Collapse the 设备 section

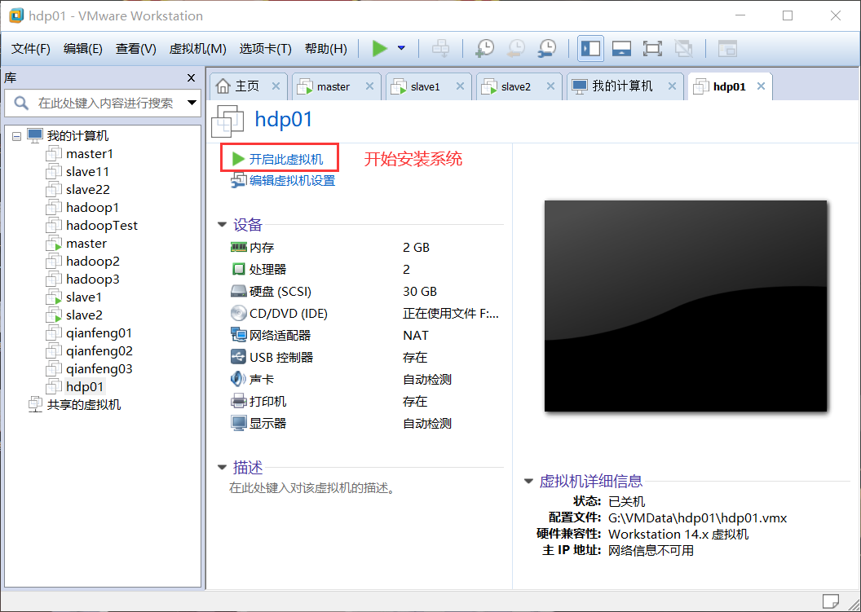tap(222, 224)
